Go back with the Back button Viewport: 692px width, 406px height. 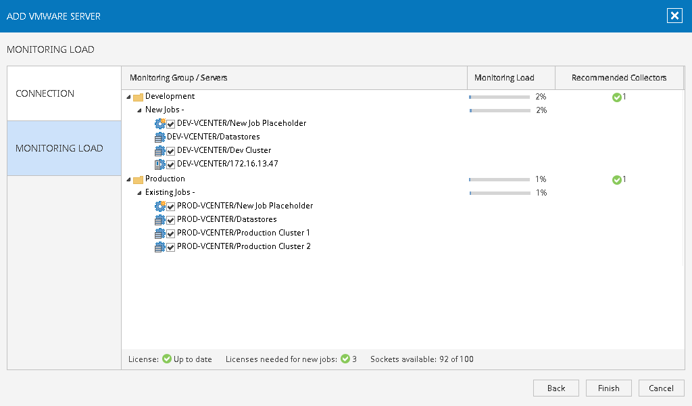[x=555, y=388]
